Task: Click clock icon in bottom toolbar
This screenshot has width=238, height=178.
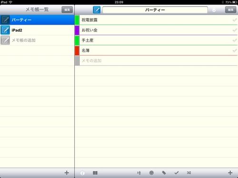Action: pyautogui.click(x=151, y=173)
